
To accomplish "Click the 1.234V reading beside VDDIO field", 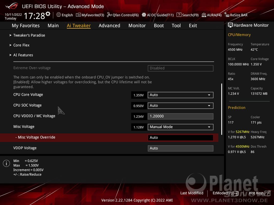I will click(139, 116).
